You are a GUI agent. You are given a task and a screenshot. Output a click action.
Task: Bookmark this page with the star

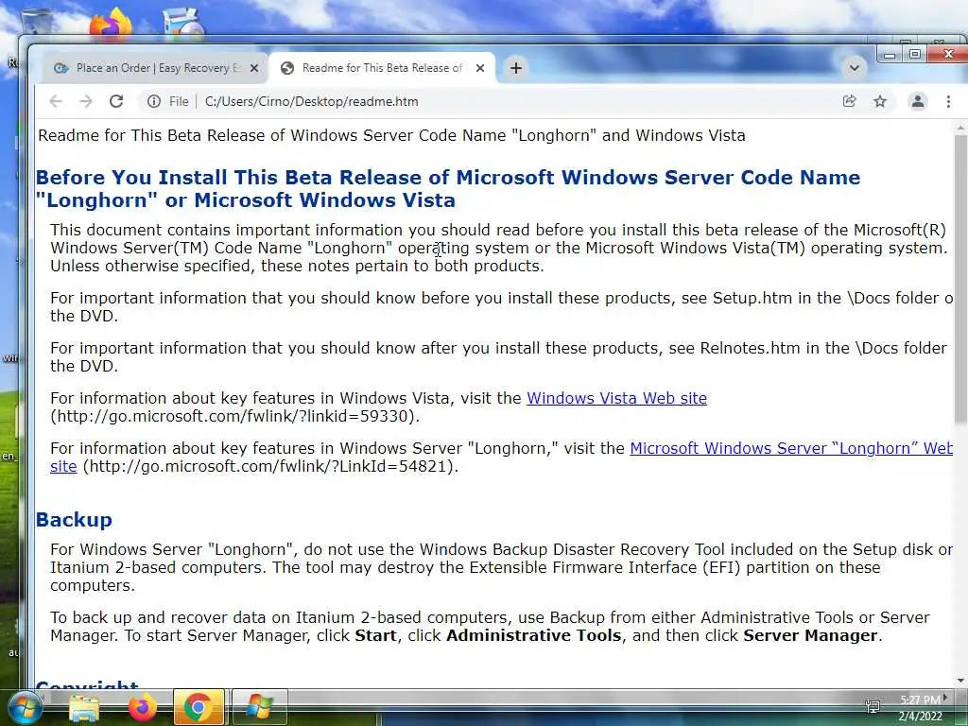coord(880,101)
